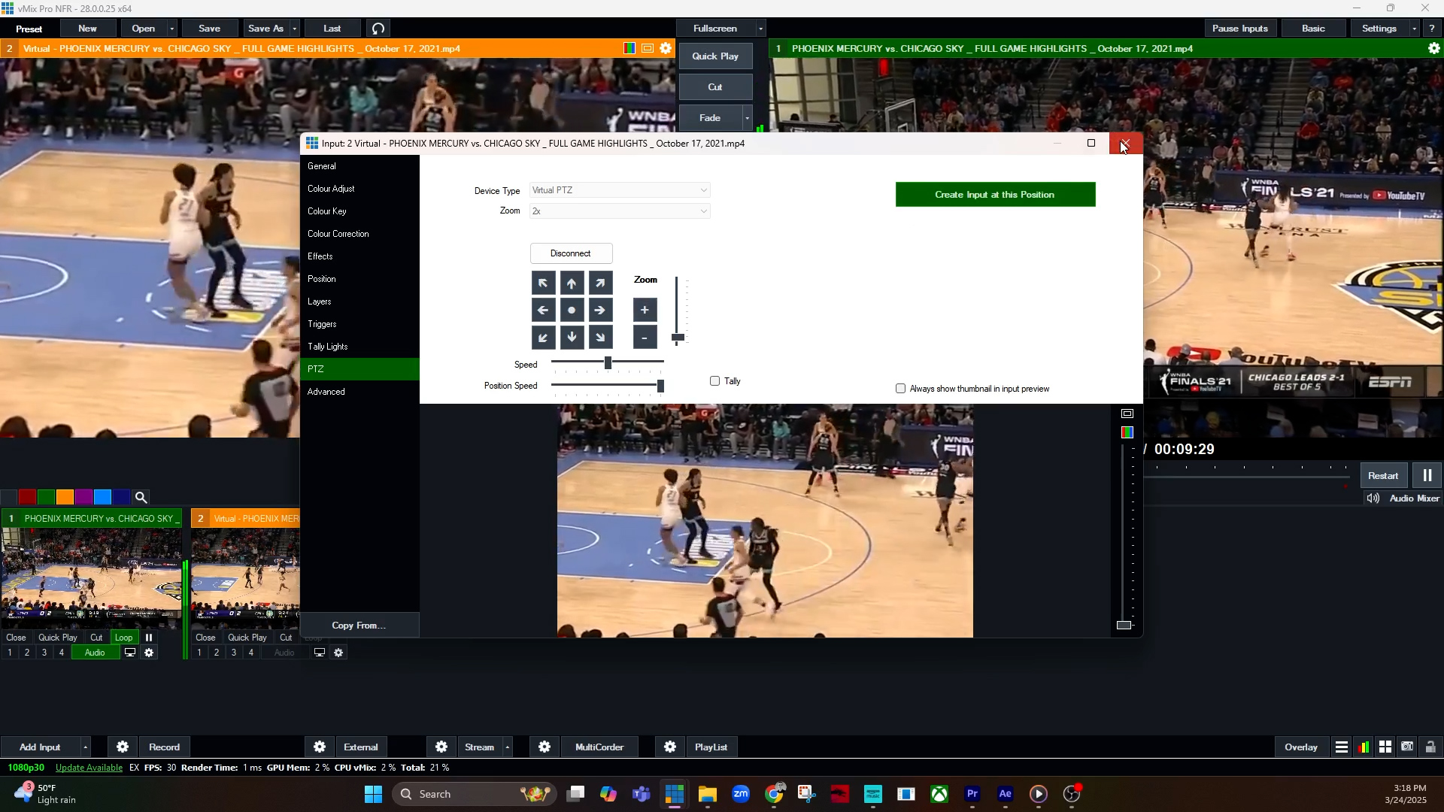Zoom in with the plus button
The width and height of the screenshot is (1444, 812).
(x=645, y=310)
